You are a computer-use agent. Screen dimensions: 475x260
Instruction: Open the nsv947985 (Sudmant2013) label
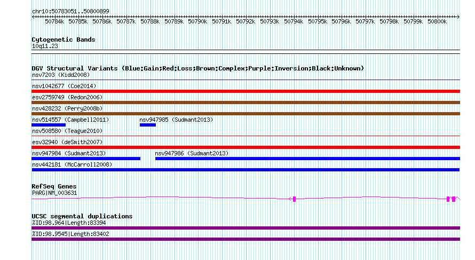coord(176,120)
